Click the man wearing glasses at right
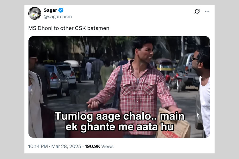The image size is (239, 159). click(201, 90)
